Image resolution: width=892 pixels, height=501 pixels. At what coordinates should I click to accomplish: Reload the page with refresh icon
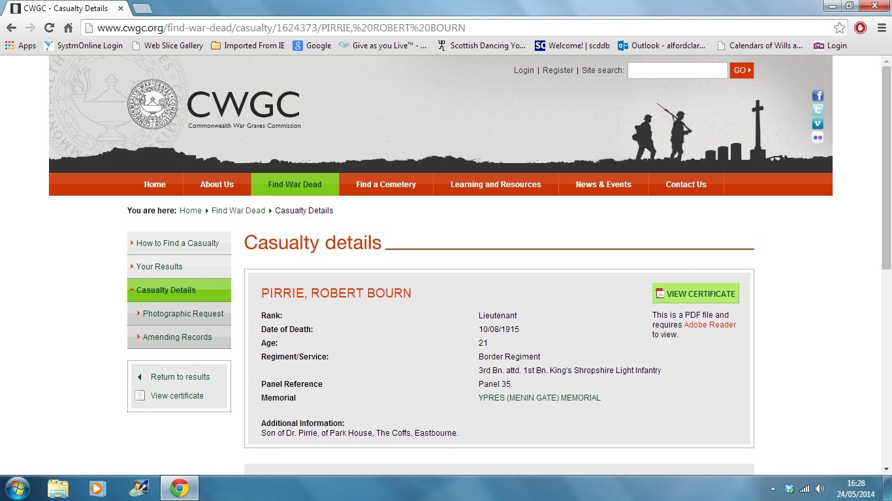tap(49, 27)
